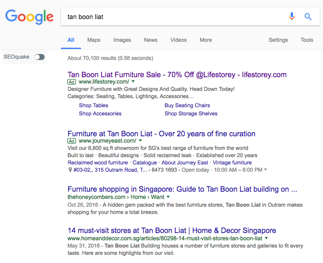Expand opening hours arrow after 6:00 PM
Viewport: 323px width, 263px height.
coord(265,169)
